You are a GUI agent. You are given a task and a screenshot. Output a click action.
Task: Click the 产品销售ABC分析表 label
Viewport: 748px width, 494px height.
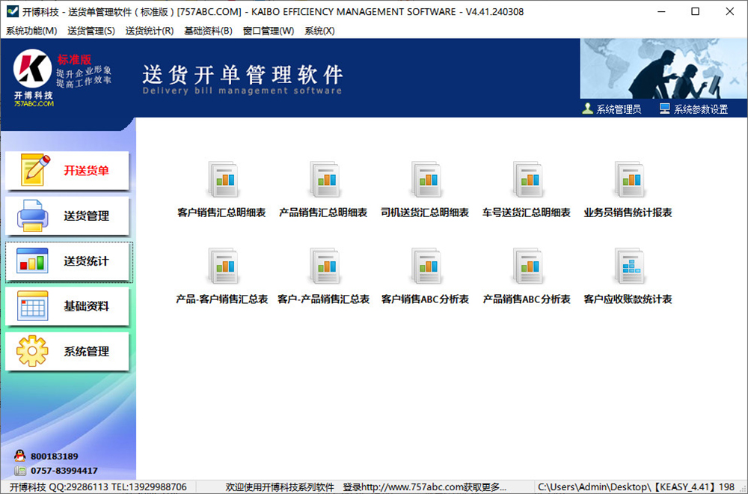[x=527, y=299]
